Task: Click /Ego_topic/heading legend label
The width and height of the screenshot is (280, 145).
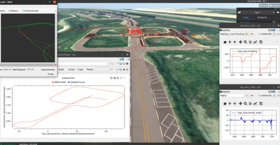Action: click(247, 51)
